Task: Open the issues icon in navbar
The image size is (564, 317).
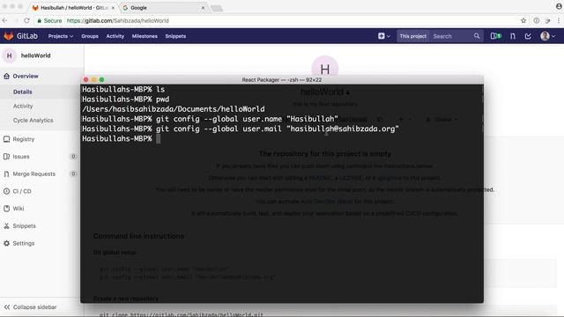Action: (x=495, y=36)
